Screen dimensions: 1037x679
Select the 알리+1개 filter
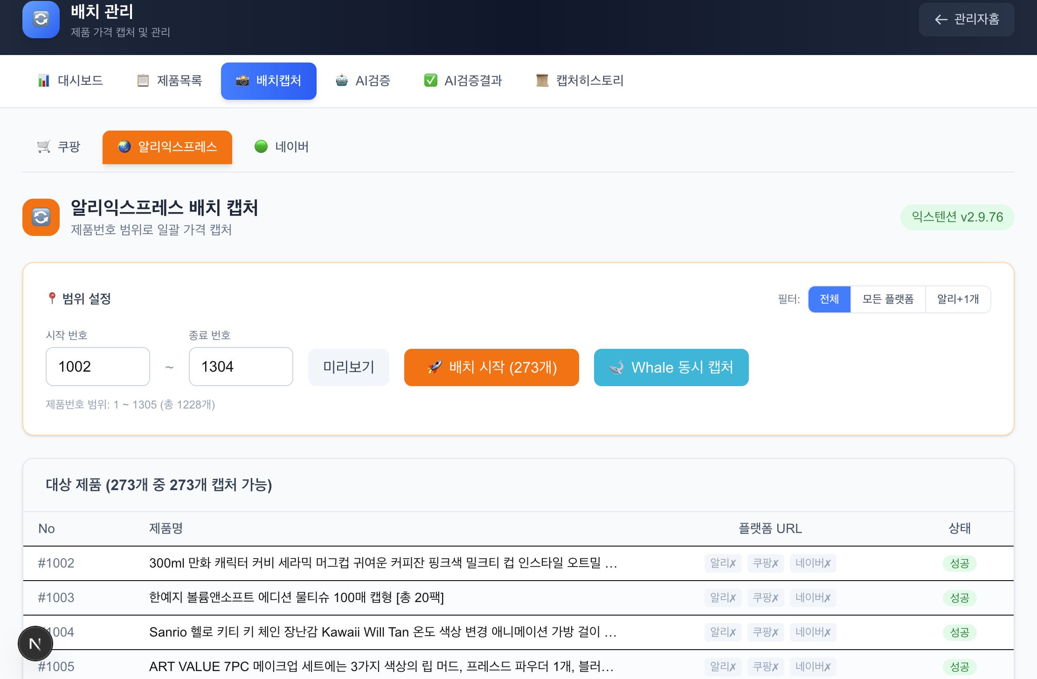[959, 299]
